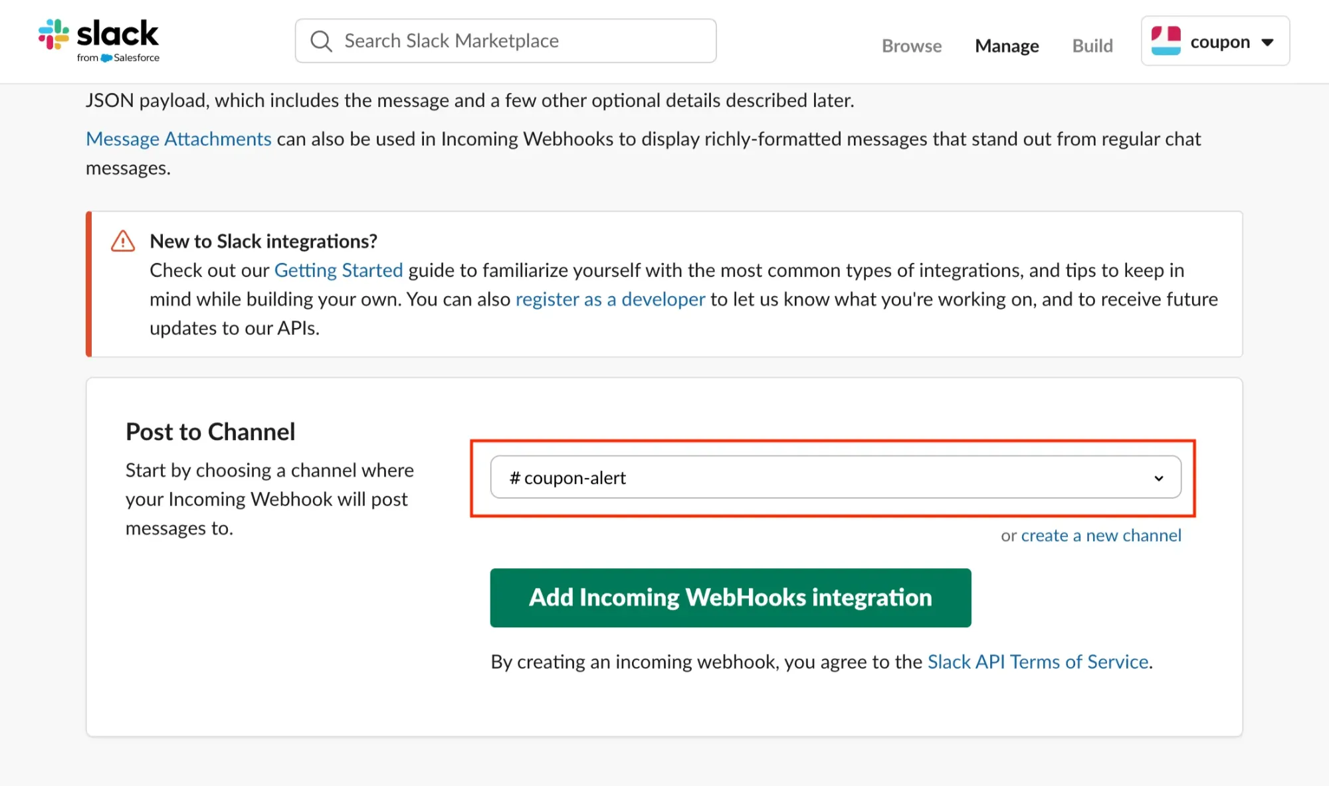Open Slack API Terms of Service link
The height and width of the screenshot is (786, 1329).
(1038, 662)
